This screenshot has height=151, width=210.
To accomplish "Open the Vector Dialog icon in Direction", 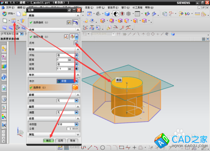I will tap(66, 37).
